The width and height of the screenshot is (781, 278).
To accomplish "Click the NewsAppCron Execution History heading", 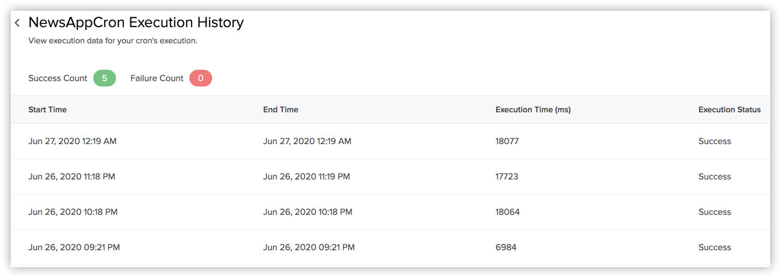I will 136,23.
